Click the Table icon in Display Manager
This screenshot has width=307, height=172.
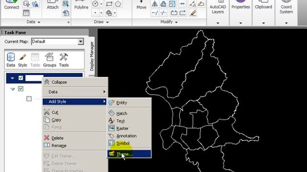(35, 60)
